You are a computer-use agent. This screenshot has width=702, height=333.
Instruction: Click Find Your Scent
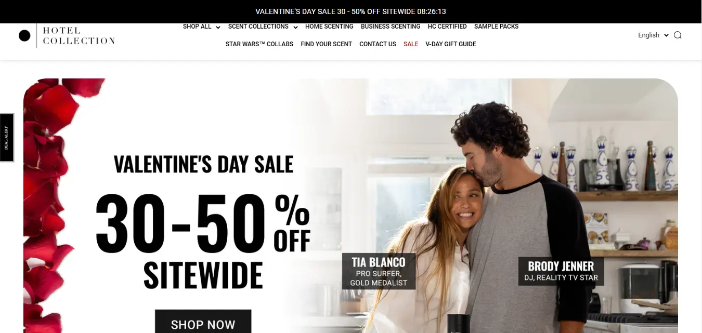(327, 44)
